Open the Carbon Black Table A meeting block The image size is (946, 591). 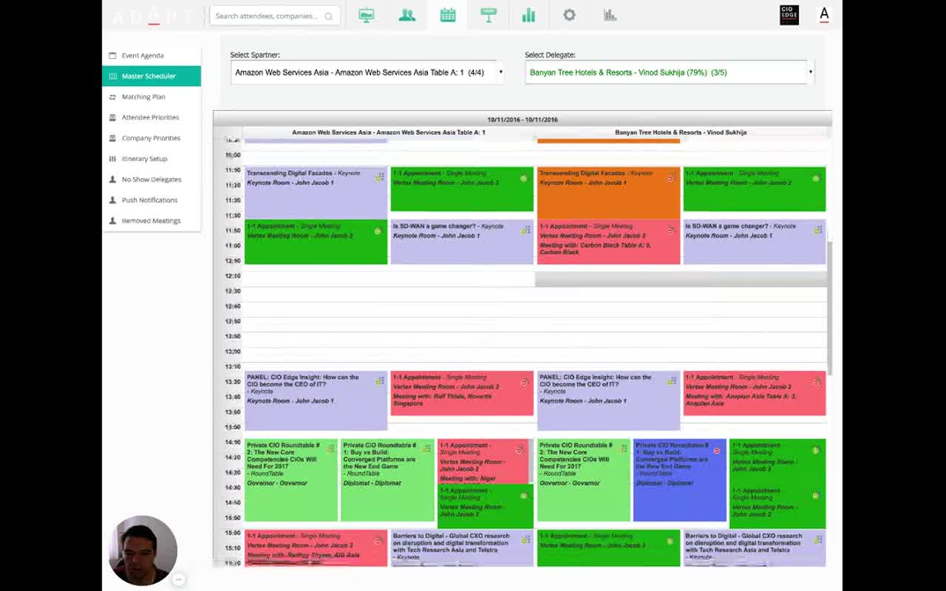(608, 242)
